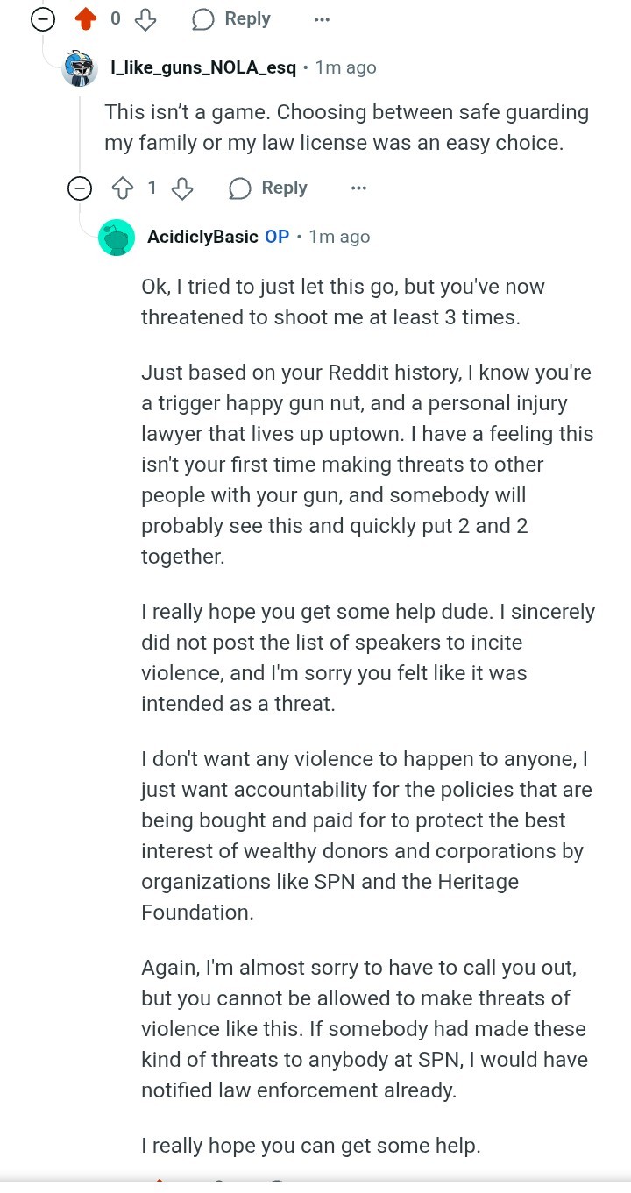Open the AcidiclyBasic user profile
Screen dimensions: 631x1193
pos(202,237)
